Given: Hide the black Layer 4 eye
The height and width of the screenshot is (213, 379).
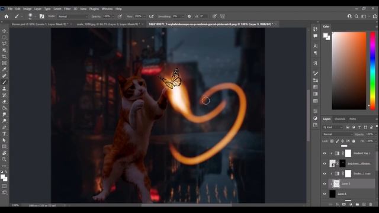Looking at the screenshot, I should point(325,193).
